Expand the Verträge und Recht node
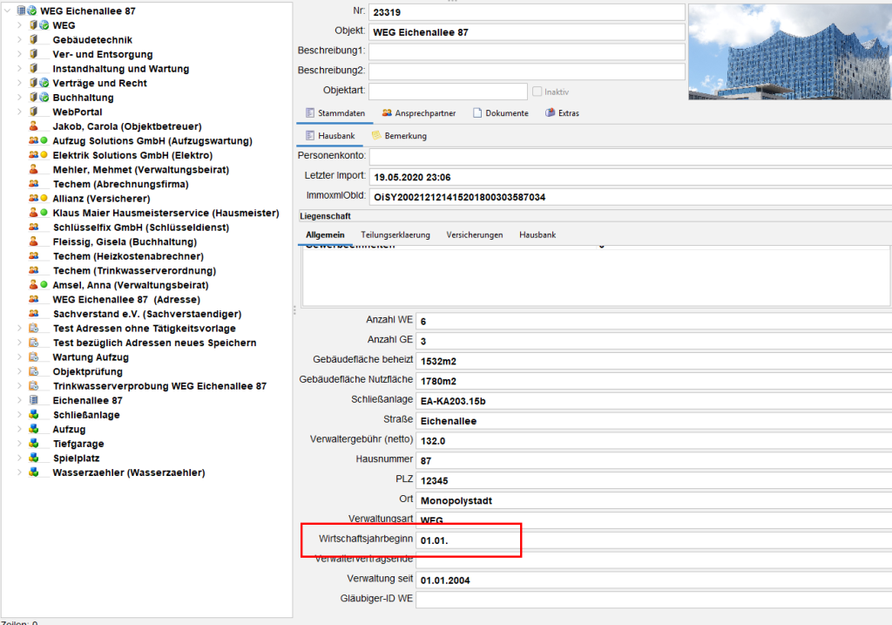 [x=20, y=83]
